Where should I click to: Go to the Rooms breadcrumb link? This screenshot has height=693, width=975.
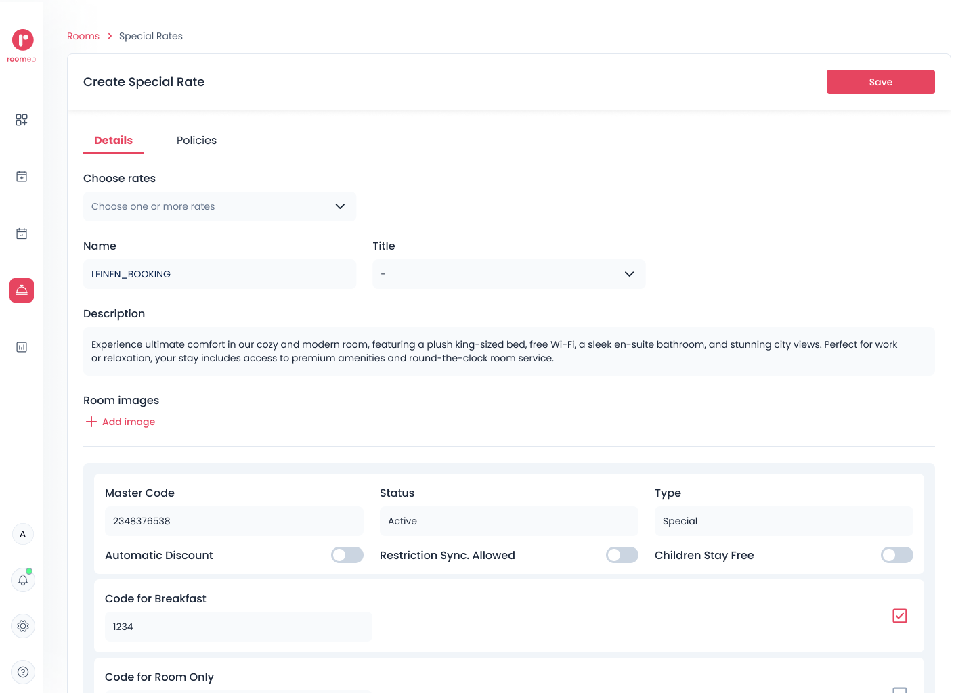[83, 36]
